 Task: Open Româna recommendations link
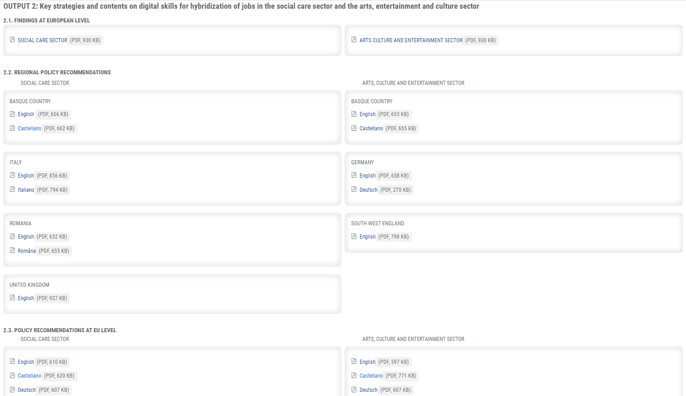(x=27, y=251)
